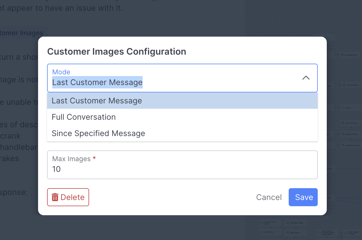Click the Bike Issue node icon
Viewport: 362px width, 240px height.
point(288,233)
